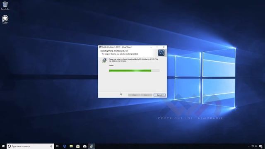Click the 'Installing MySQL Workbench 6.3 CE' heading
The height and width of the screenshot is (149, 265).
[114, 51]
